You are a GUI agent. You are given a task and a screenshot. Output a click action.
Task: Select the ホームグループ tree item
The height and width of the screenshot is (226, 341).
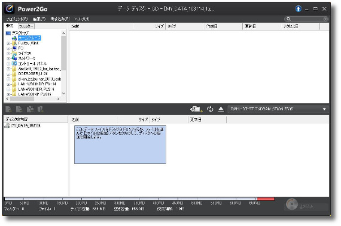coord(29,38)
